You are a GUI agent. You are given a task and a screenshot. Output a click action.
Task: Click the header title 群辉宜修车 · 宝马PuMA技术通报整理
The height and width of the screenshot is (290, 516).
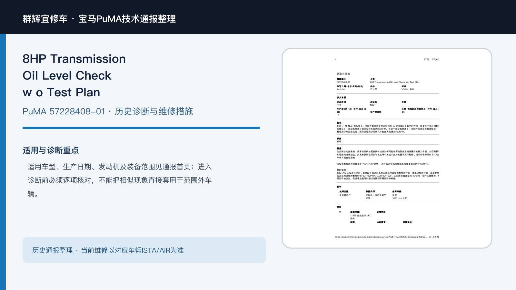click(x=99, y=19)
